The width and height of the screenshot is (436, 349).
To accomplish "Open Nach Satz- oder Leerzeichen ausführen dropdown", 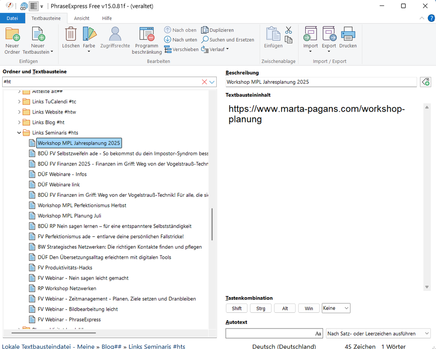I will pyautogui.click(x=378, y=333).
